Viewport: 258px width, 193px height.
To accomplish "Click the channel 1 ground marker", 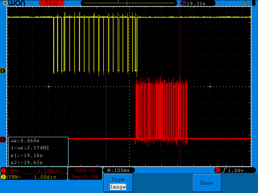I will point(3,140).
